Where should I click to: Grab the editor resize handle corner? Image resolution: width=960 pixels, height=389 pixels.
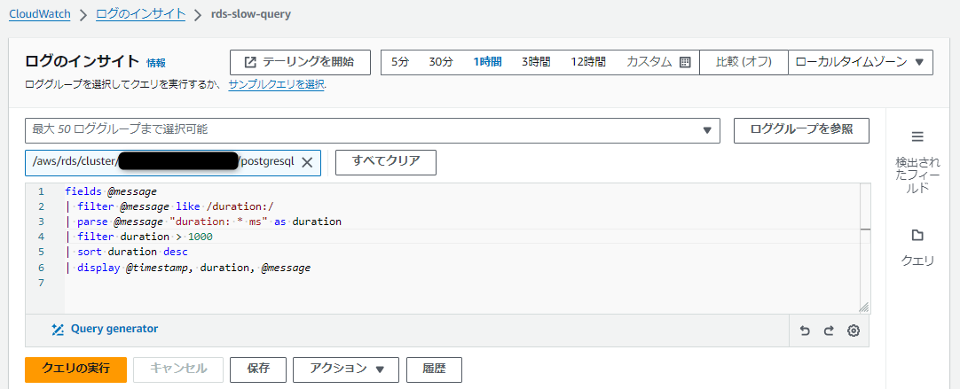(864, 307)
